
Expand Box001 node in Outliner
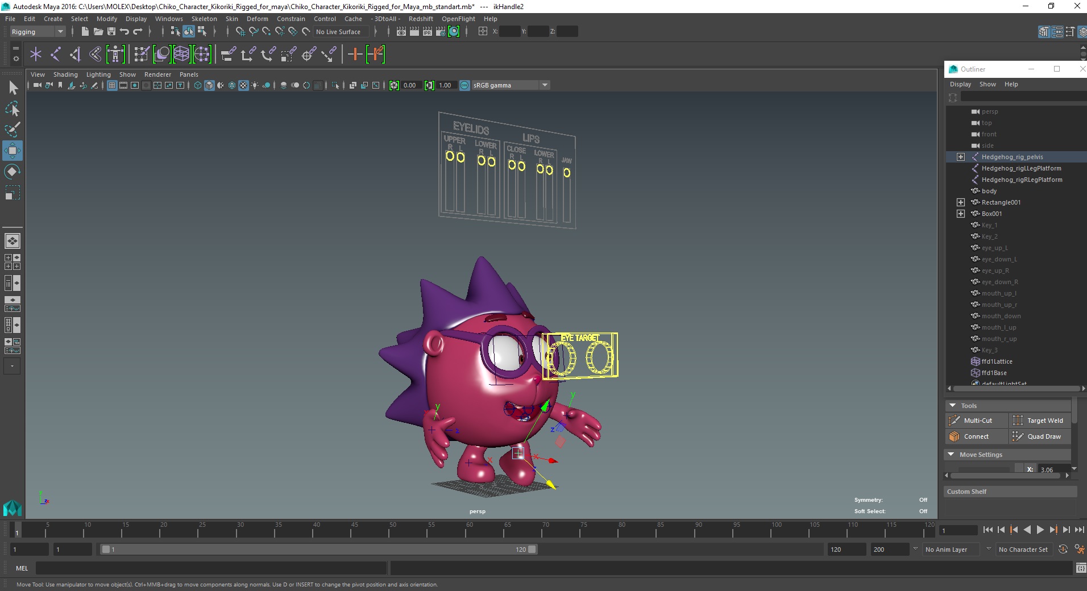[961, 214]
